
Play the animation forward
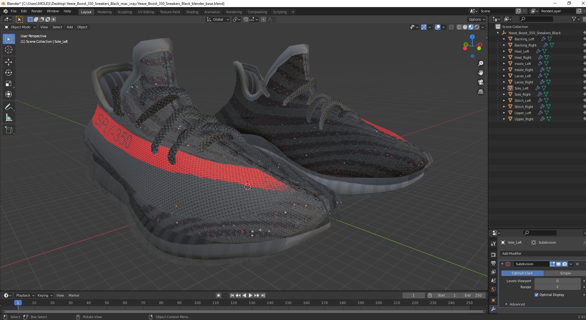pos(251,295)
